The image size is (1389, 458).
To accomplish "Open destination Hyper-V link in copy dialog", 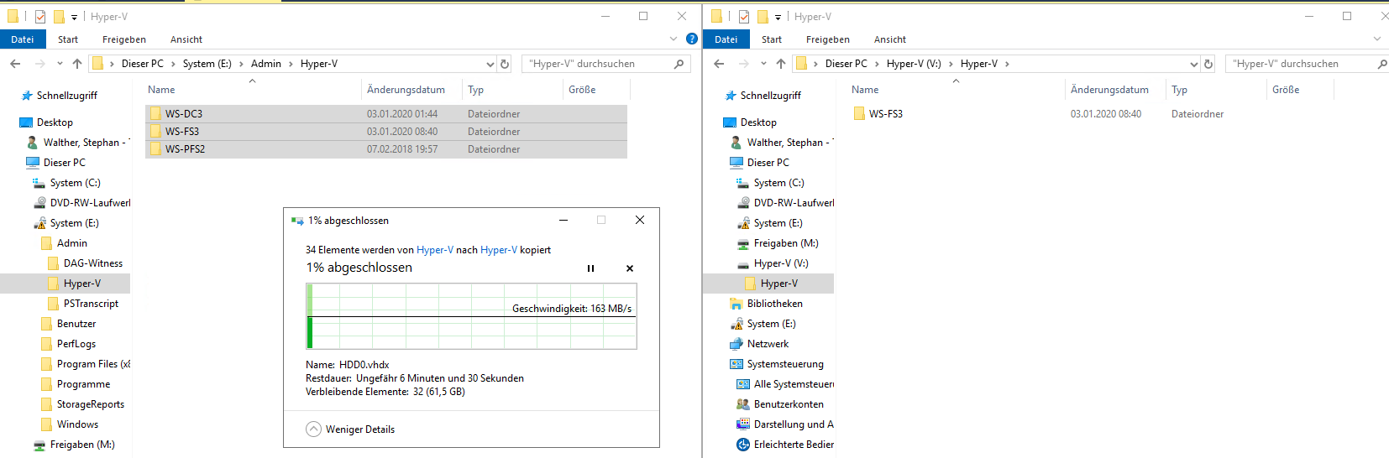I will click(x=499, y=250).
